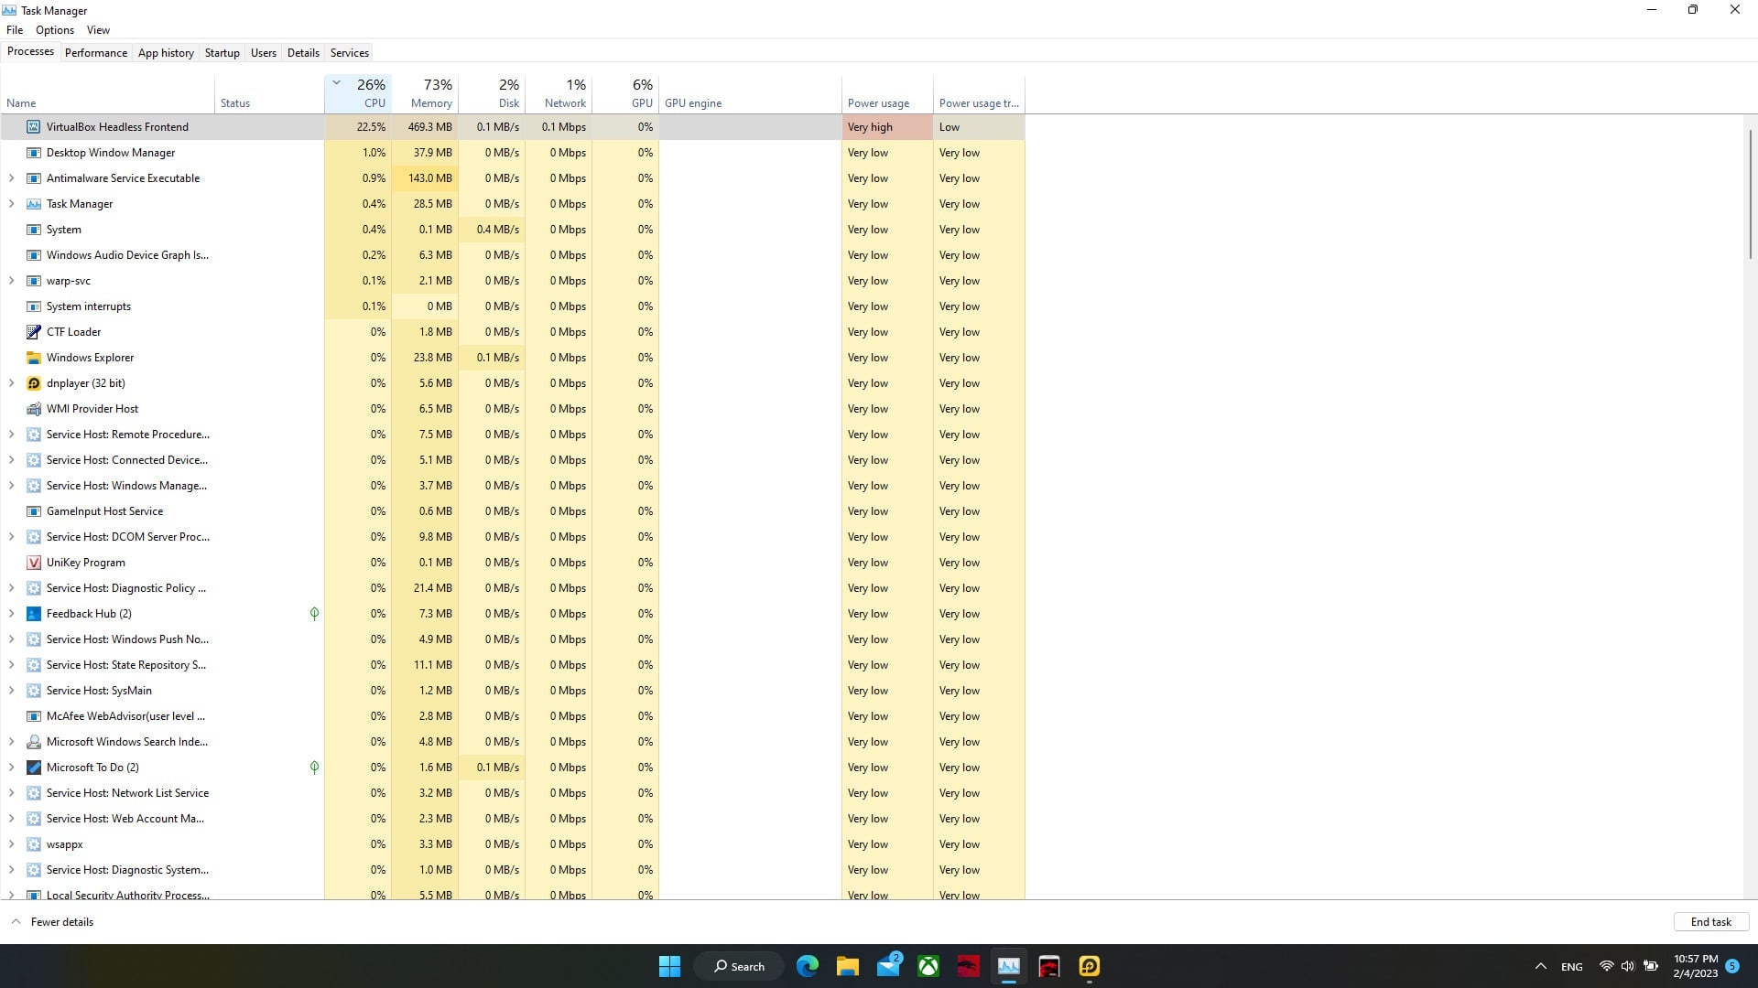Click the Feedback Hub green leaf status icon
Image resolution: width=1758 pixels, height=988 pixels.
pos(314,614)
